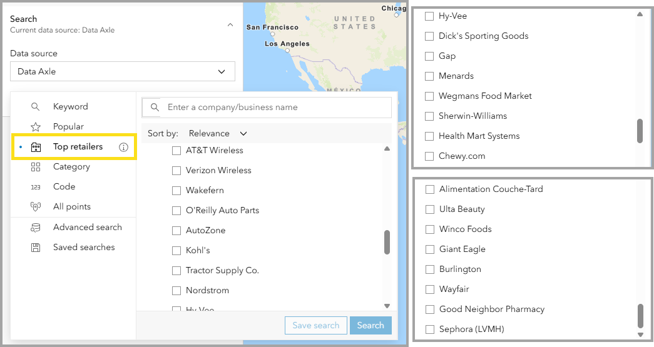Check the Chewy.com checkbox

429,156
